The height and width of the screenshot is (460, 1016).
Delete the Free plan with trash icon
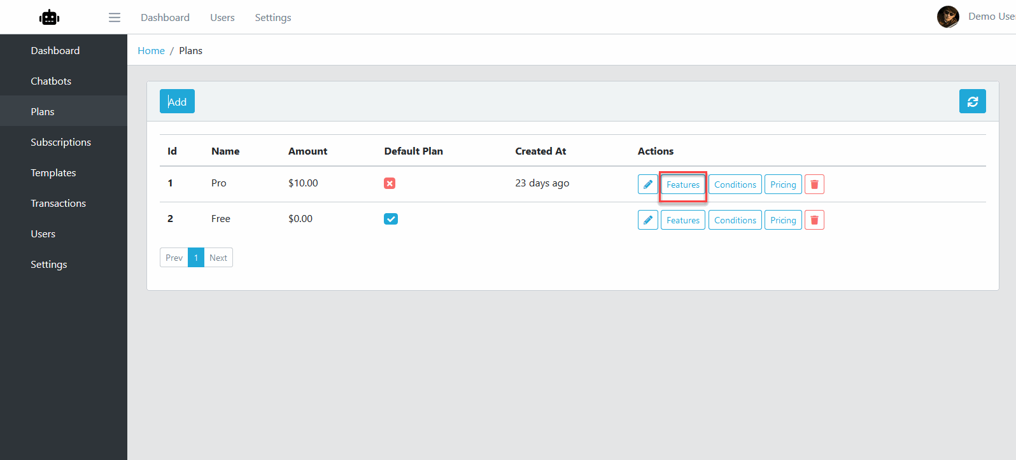pyautogui.click(x=814, y=220)
